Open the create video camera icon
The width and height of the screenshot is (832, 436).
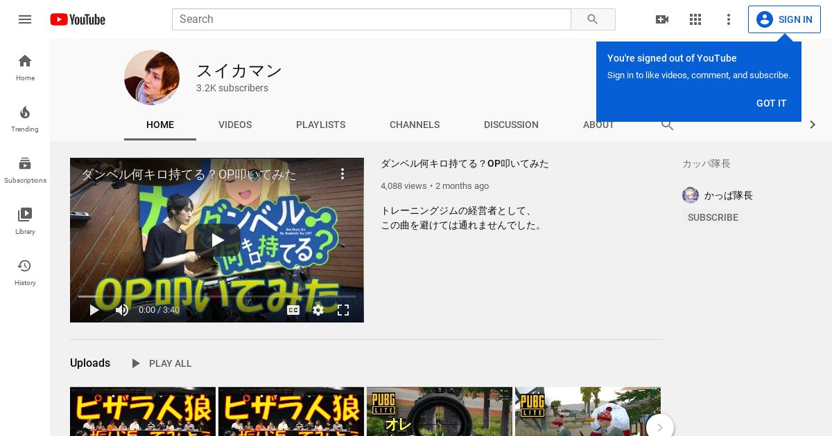pos(662,19)
